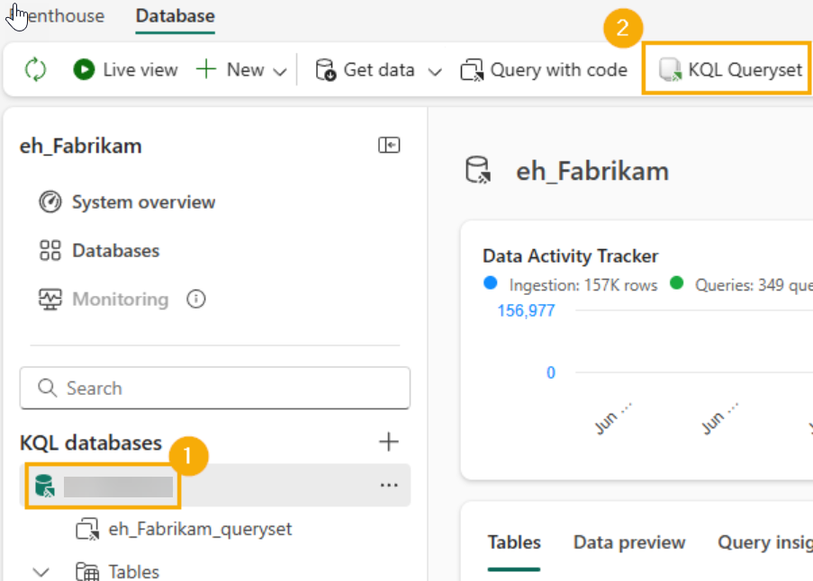Click the Search input field
Image resolution: width=813 pixels, height=581 pixels.
click(x=214, y=389)
